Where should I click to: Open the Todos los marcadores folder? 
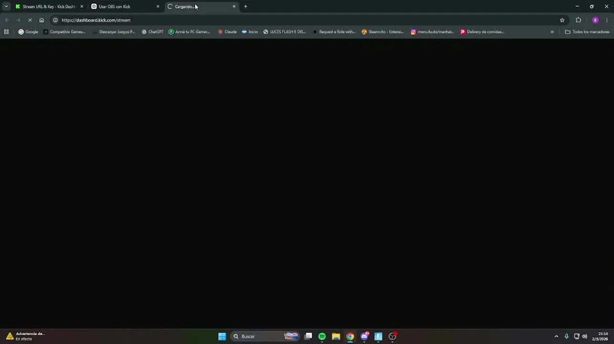click(587, 32)
